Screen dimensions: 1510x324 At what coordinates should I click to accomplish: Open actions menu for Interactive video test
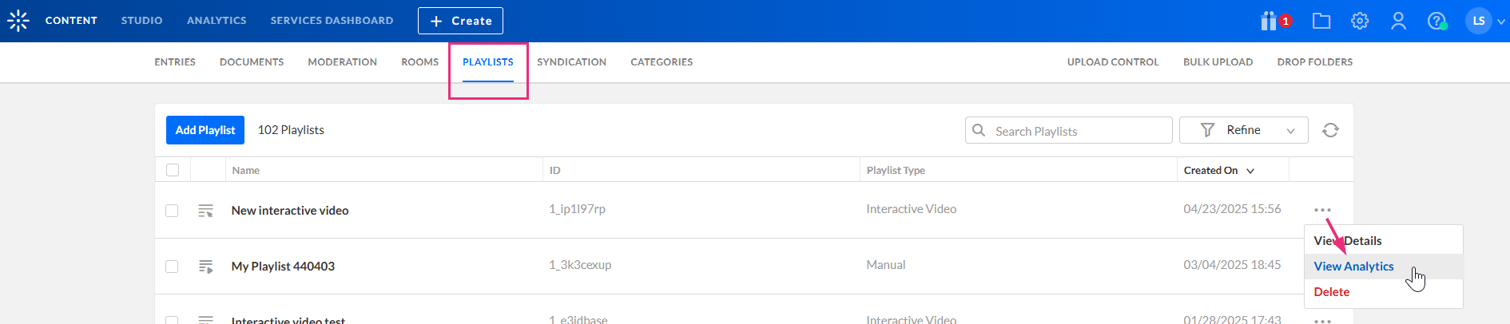pos(1322,321)
